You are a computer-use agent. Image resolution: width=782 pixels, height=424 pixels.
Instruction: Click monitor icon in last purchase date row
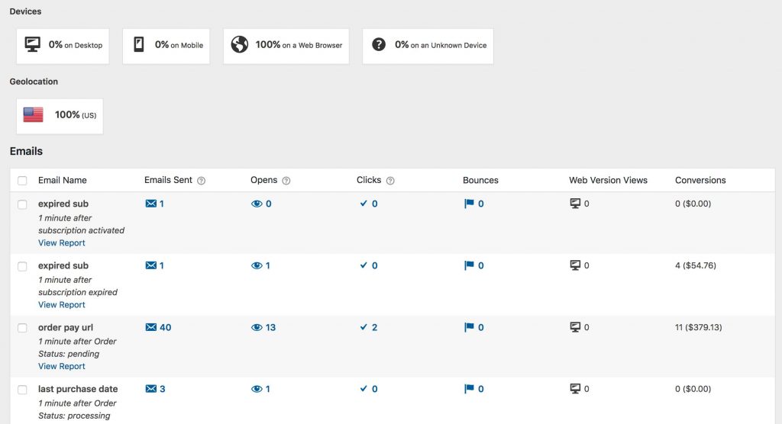(576, 389)
